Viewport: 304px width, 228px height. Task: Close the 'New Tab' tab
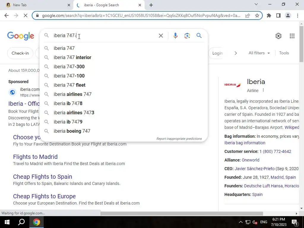pyautogui.click(x=69, y=5)
